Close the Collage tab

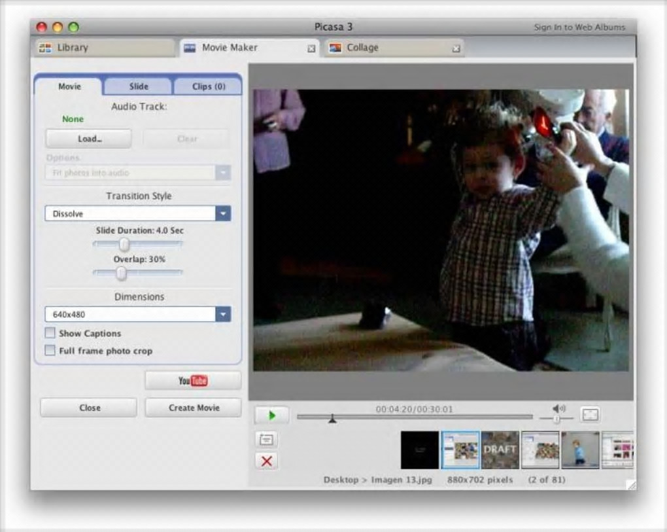(x=456, y=48)
